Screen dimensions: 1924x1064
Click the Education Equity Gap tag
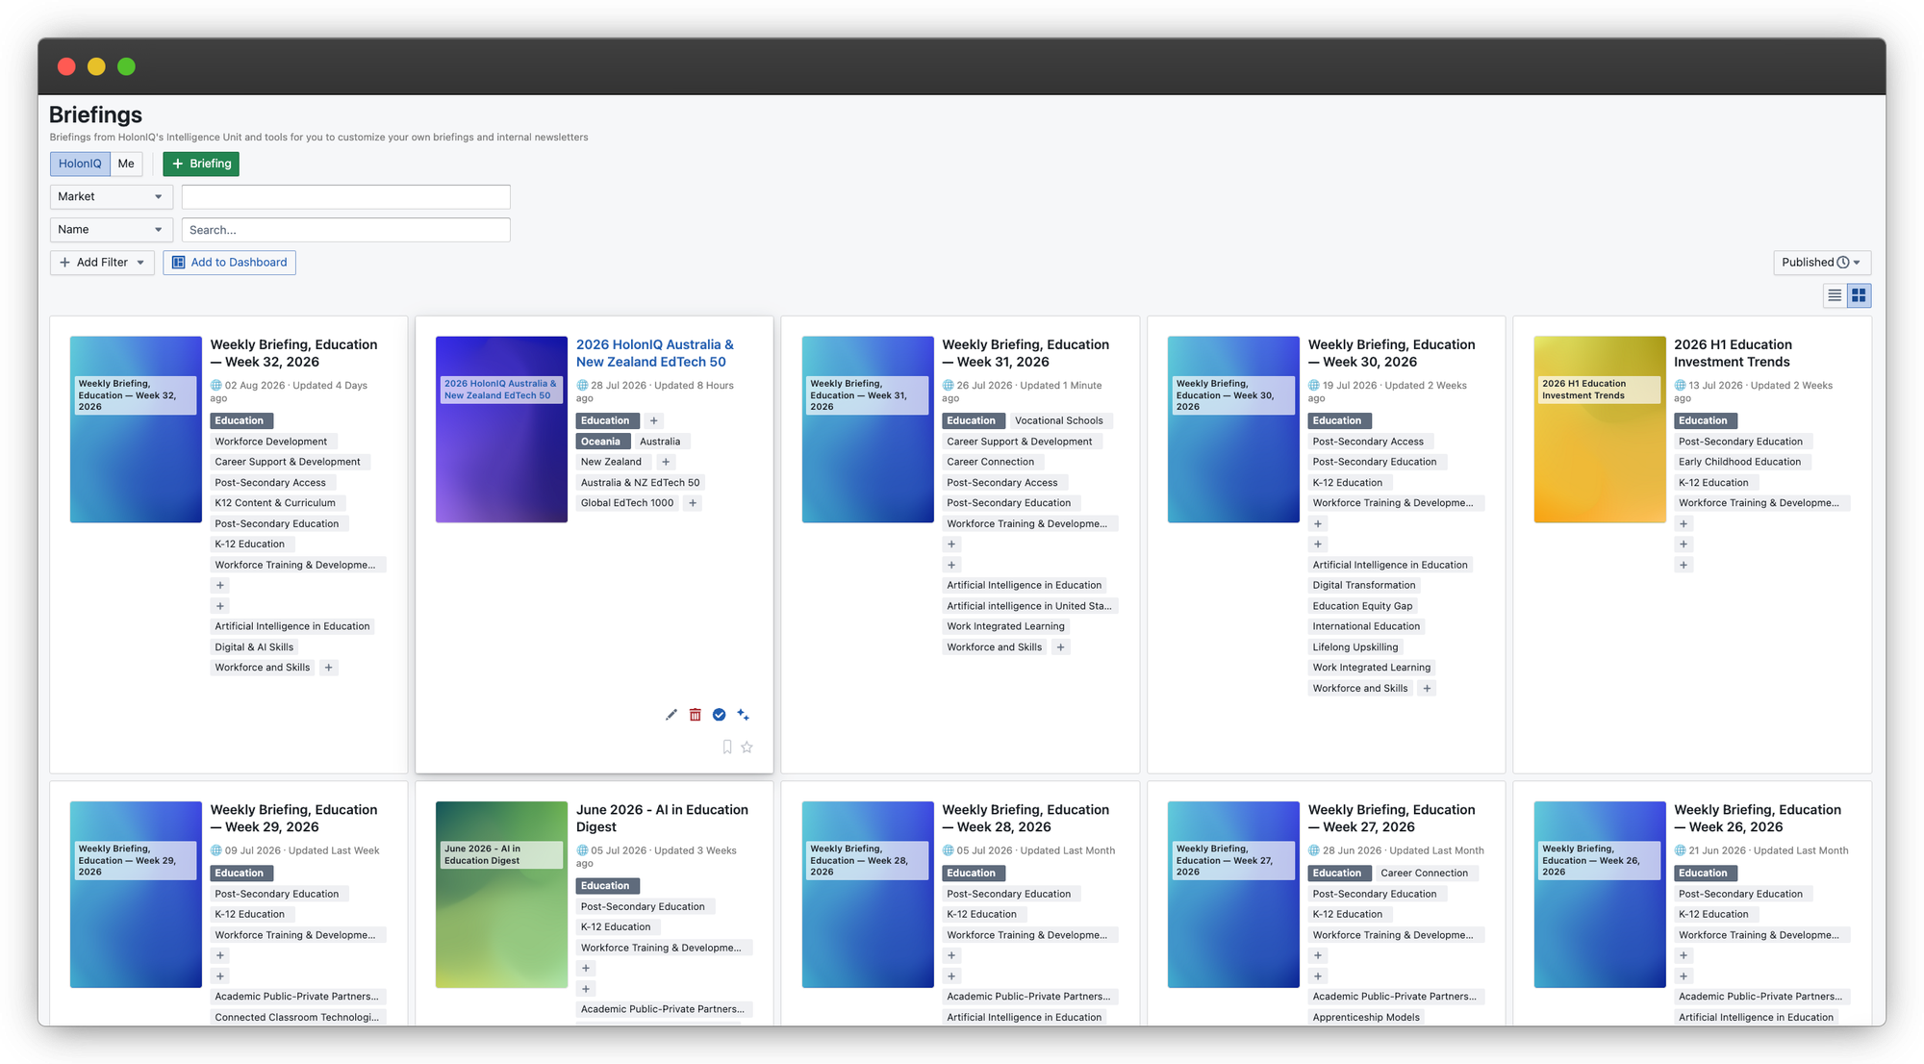click(1362, 606)
